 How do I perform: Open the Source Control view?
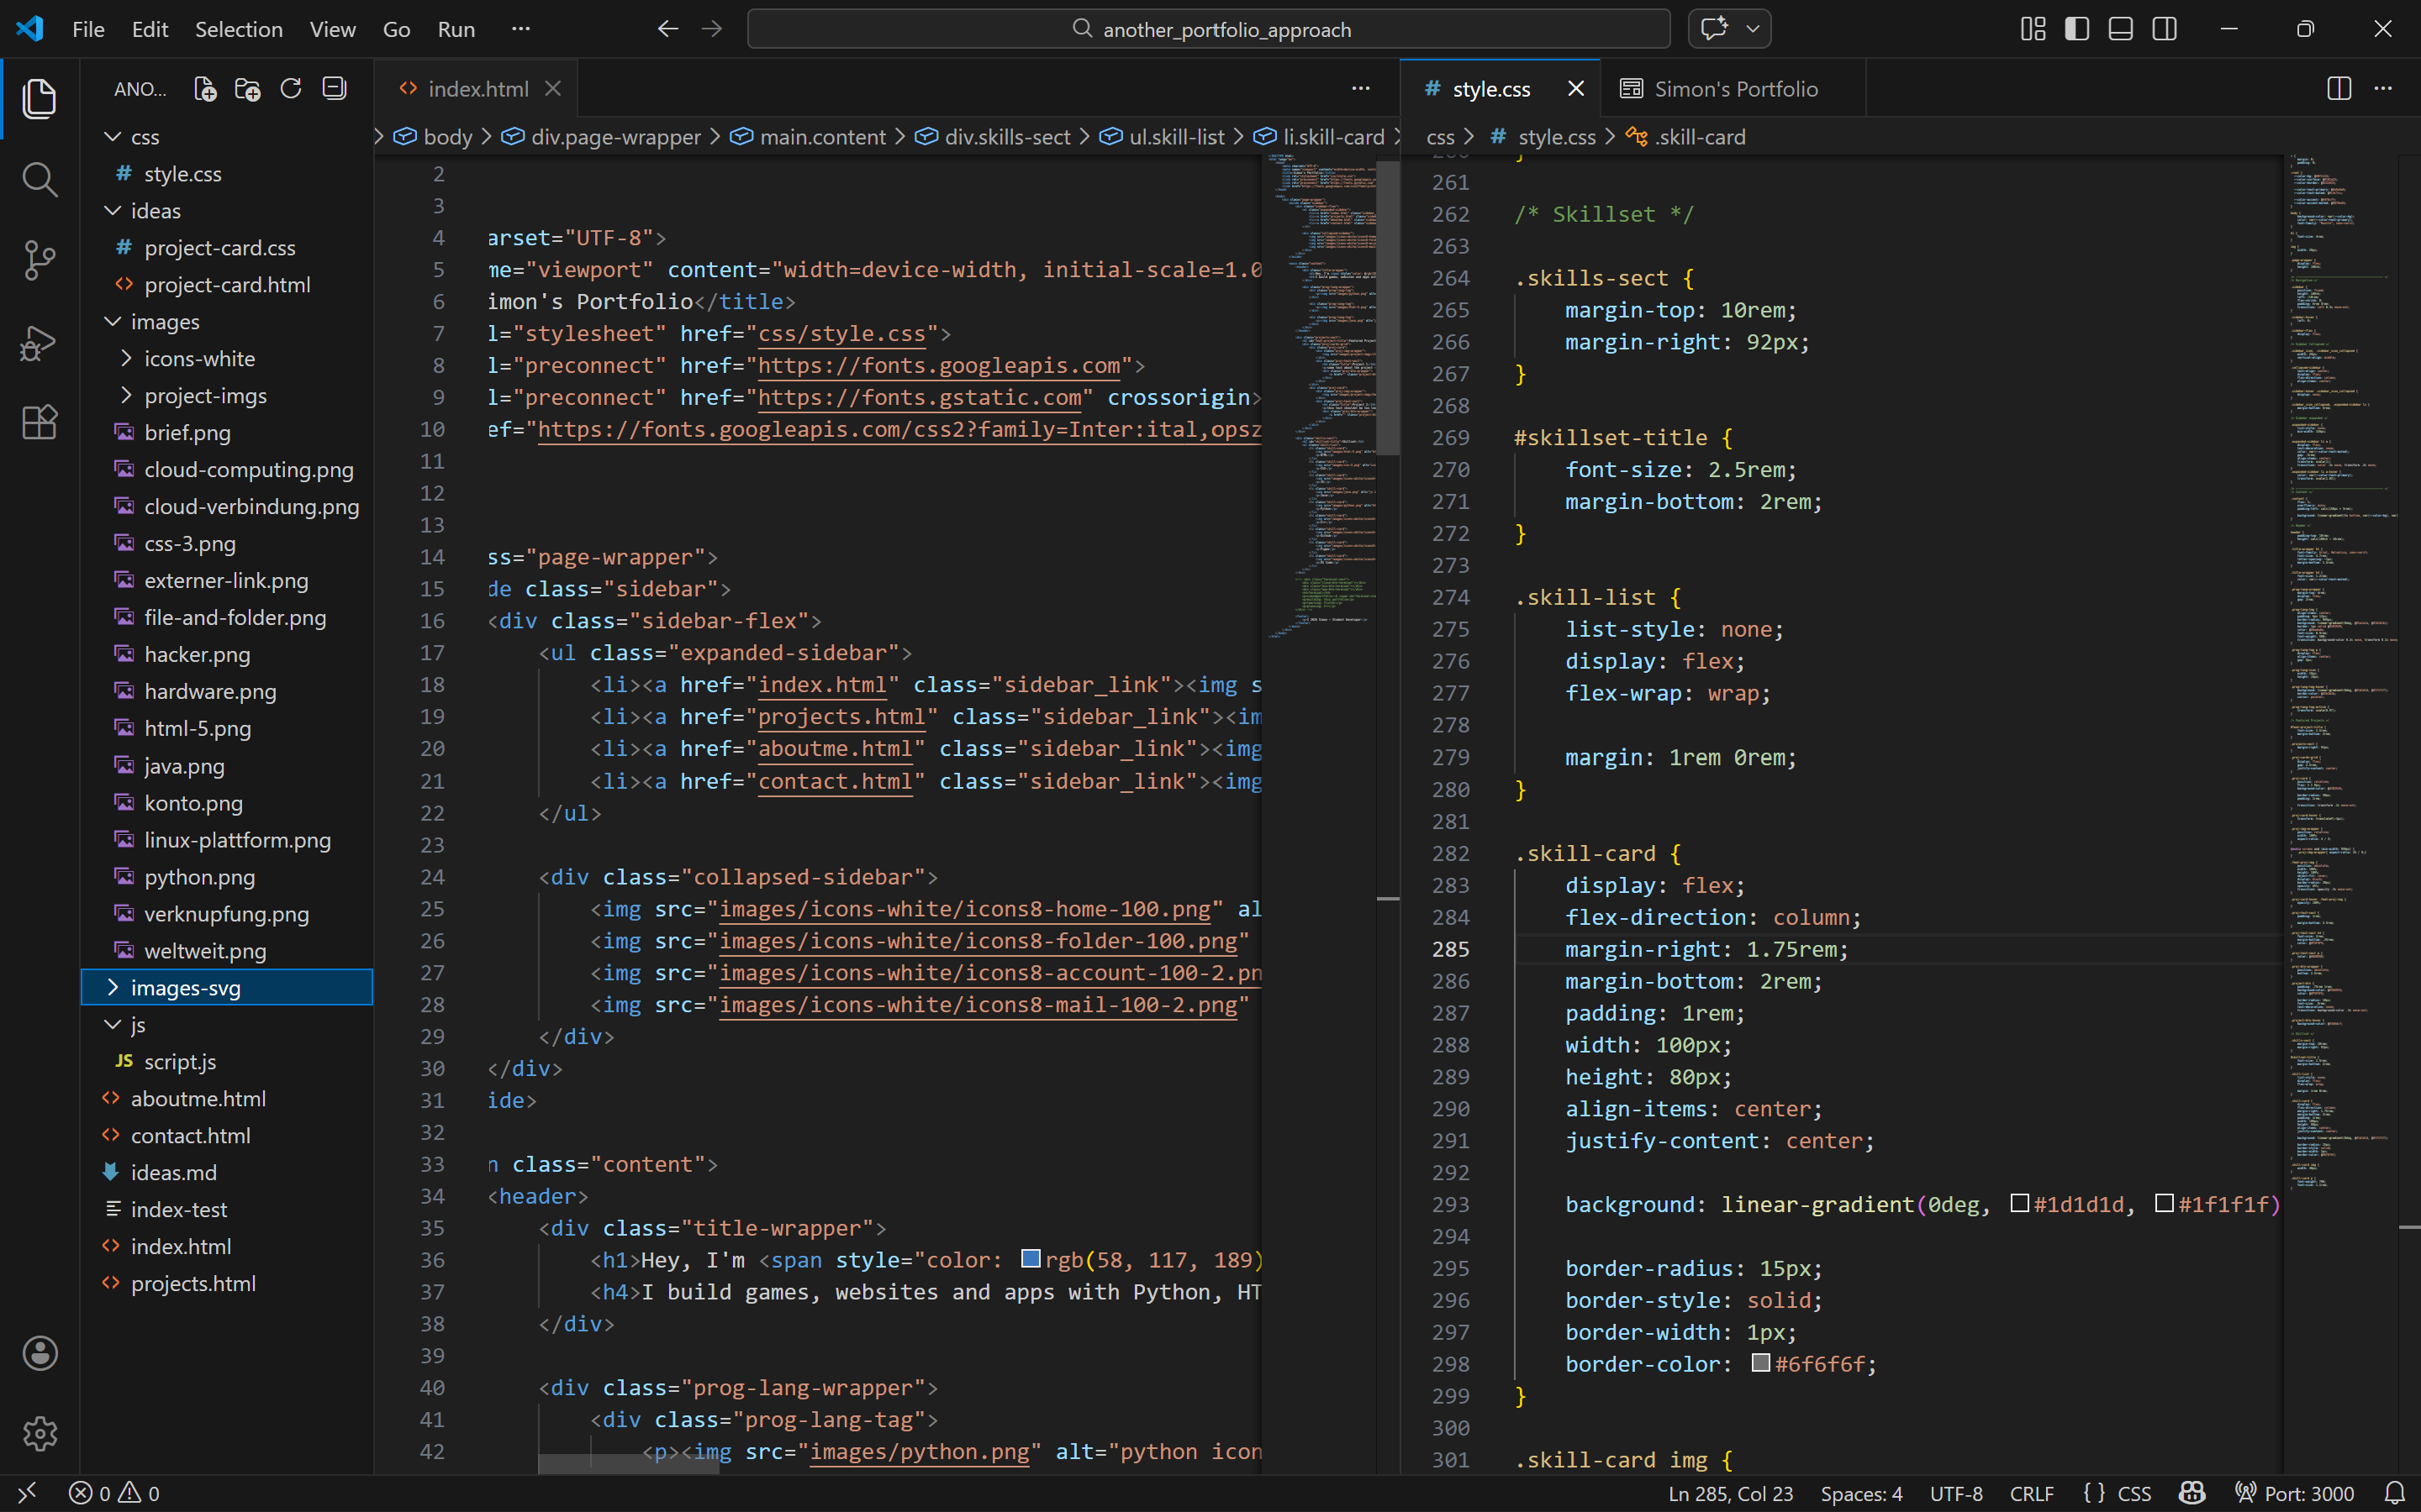[39, 260]
